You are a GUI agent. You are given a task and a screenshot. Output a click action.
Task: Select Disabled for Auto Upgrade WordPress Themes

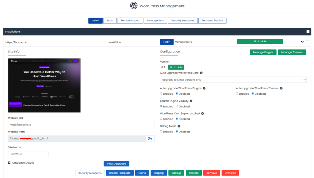pos(253,93)
